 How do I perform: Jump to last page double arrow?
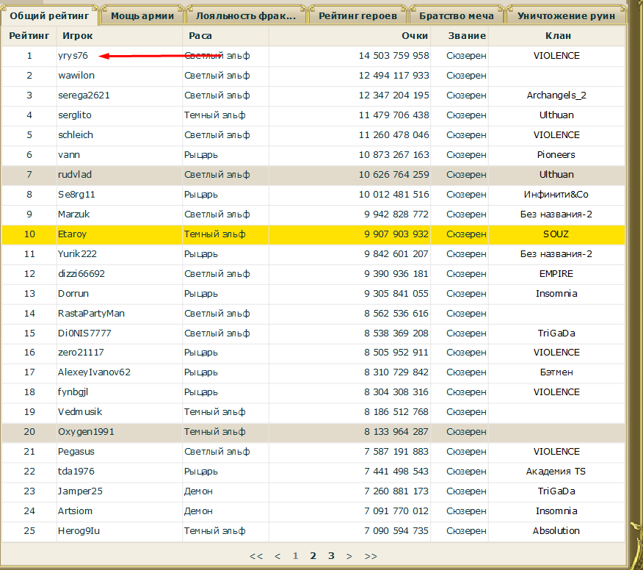click(371, 556)
